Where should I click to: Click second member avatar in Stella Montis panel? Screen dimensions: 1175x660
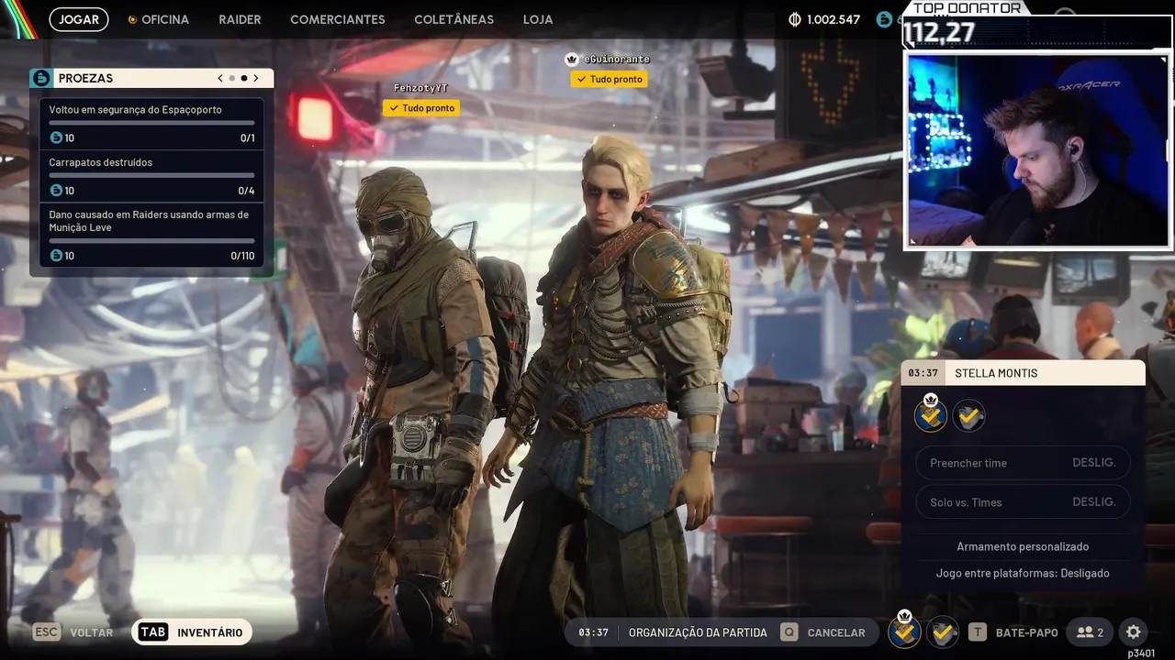click(968, 416)
